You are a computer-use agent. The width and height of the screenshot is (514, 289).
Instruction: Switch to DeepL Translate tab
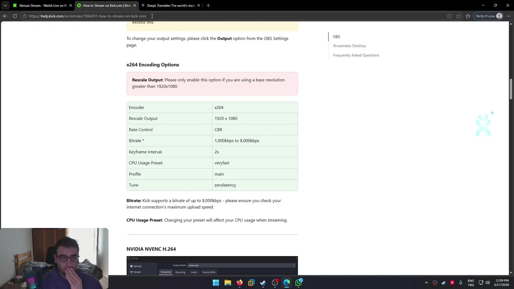[x=170, y=6]
